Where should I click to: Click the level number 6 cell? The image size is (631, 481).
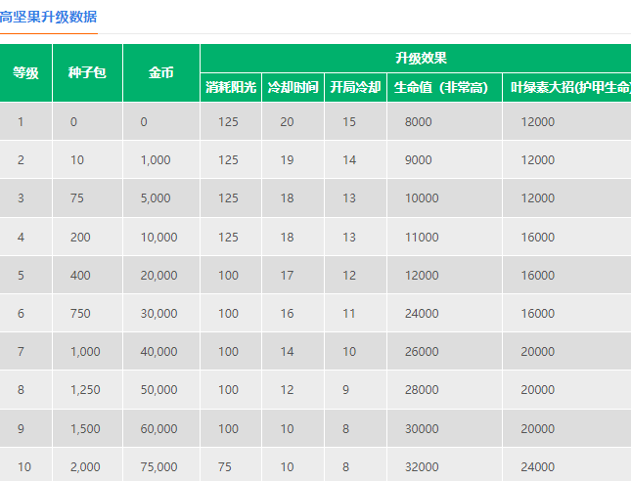pyautogui.click(x=25, y=313)
